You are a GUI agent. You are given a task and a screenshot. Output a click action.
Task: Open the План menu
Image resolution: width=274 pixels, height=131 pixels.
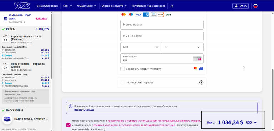pyautogui.click(x=67, y=6)
